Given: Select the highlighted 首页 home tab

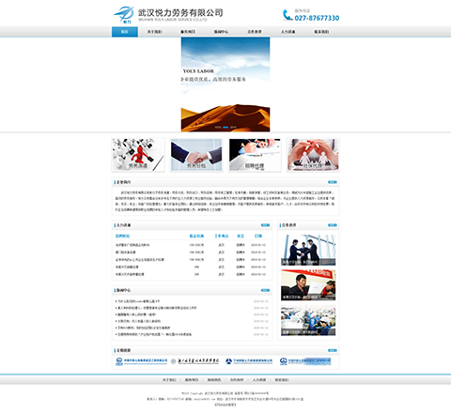Looking at the screenshot, I should [x=125, y=32].
